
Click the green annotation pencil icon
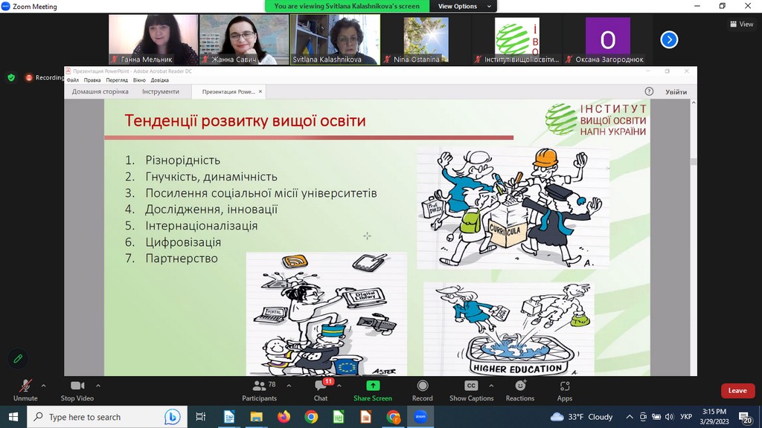pos(18,359)
